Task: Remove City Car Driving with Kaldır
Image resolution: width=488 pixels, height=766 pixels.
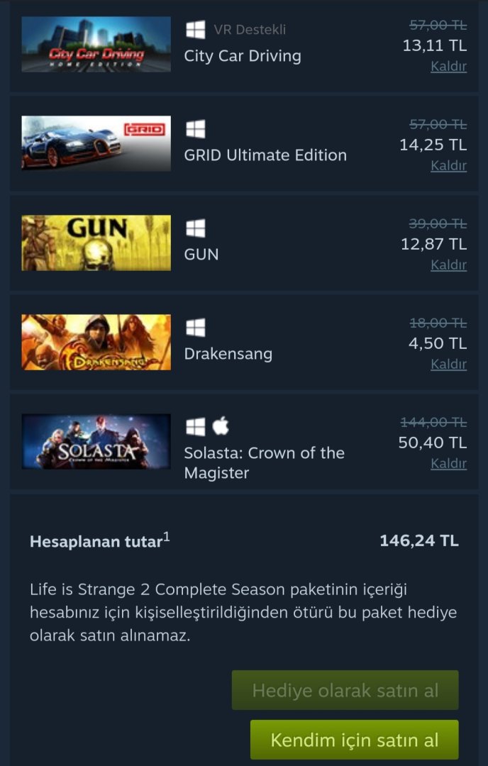Action: coord(448,67)
